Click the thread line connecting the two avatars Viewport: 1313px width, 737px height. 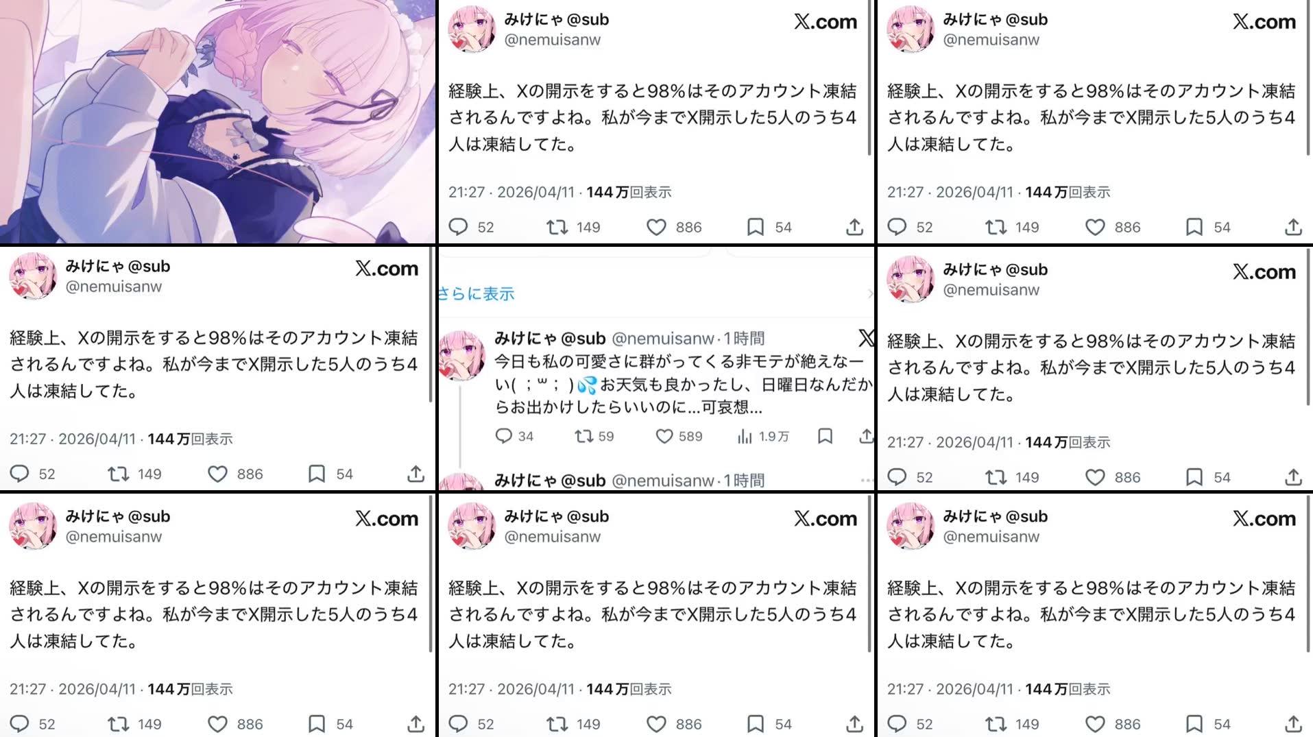(461, 425)
